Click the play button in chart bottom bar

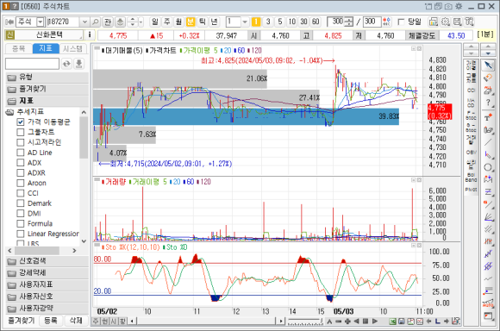click(x=375, y=322)
